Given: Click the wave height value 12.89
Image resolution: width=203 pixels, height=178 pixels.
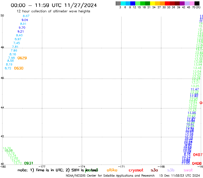Looking at the screenshot, I should pos(14,158).
